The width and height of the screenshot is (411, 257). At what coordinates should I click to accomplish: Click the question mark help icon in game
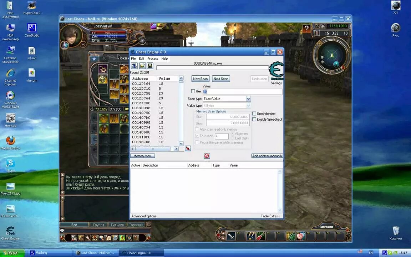[x=306, y=29]
